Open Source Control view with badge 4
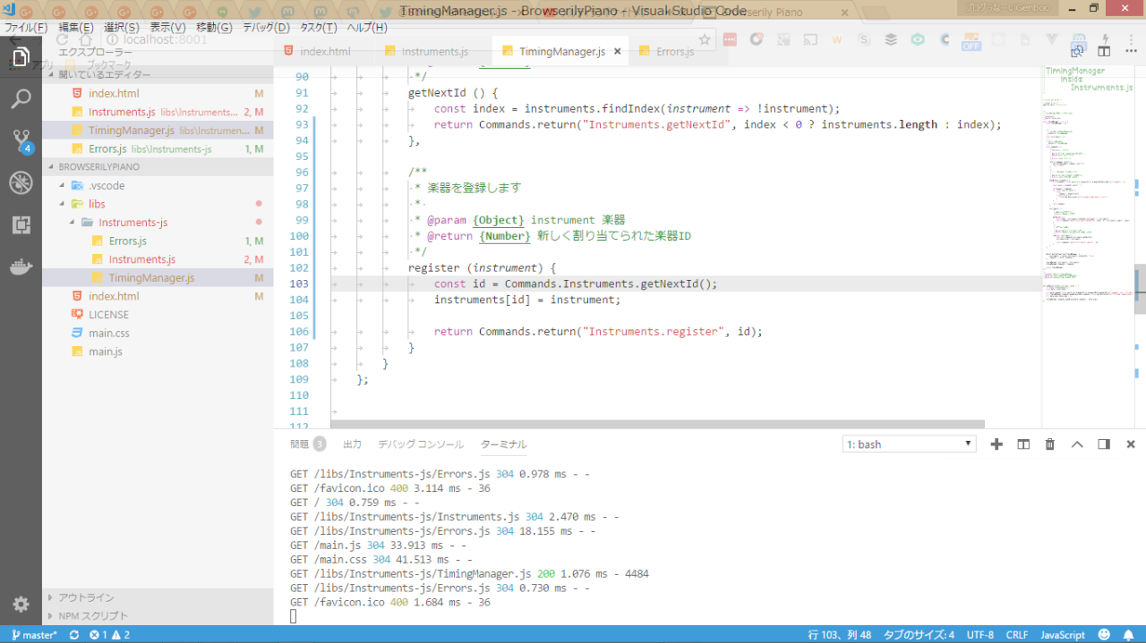The height and width of the screenshot is (643, 1146). click(21, 140)
